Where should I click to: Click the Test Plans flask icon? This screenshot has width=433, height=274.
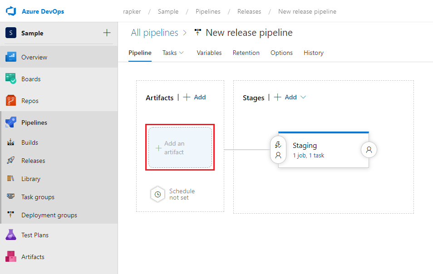[x=11, y=235]
